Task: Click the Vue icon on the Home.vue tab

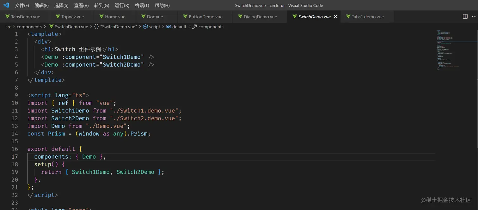Action: click(101, 17)
